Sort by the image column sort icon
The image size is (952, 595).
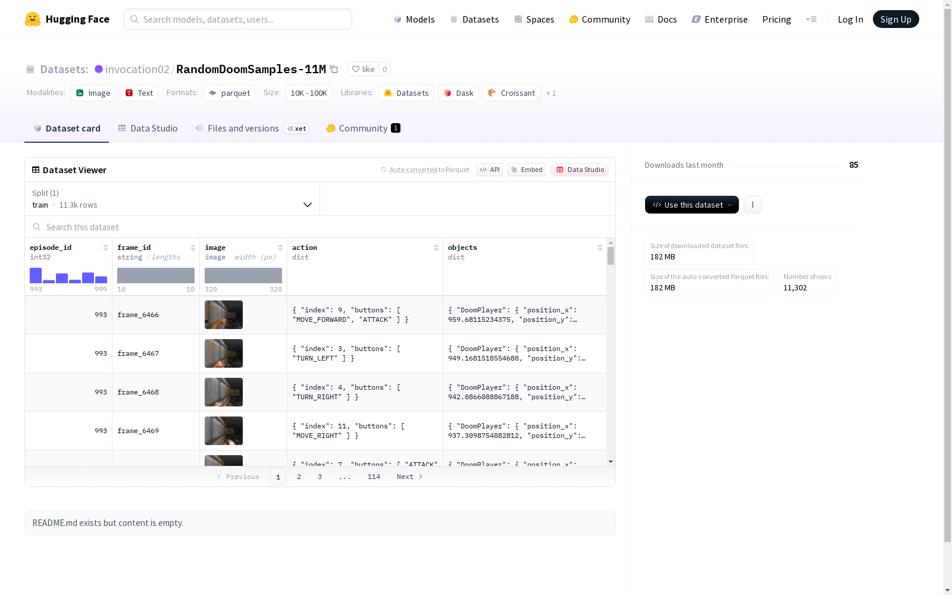280,248
